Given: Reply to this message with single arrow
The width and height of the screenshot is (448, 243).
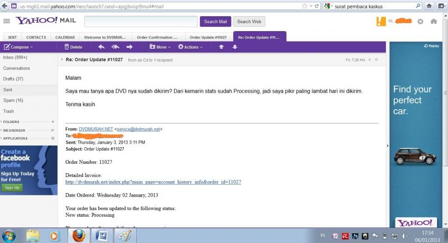Looking at the screenshot, I should [101, 47].
